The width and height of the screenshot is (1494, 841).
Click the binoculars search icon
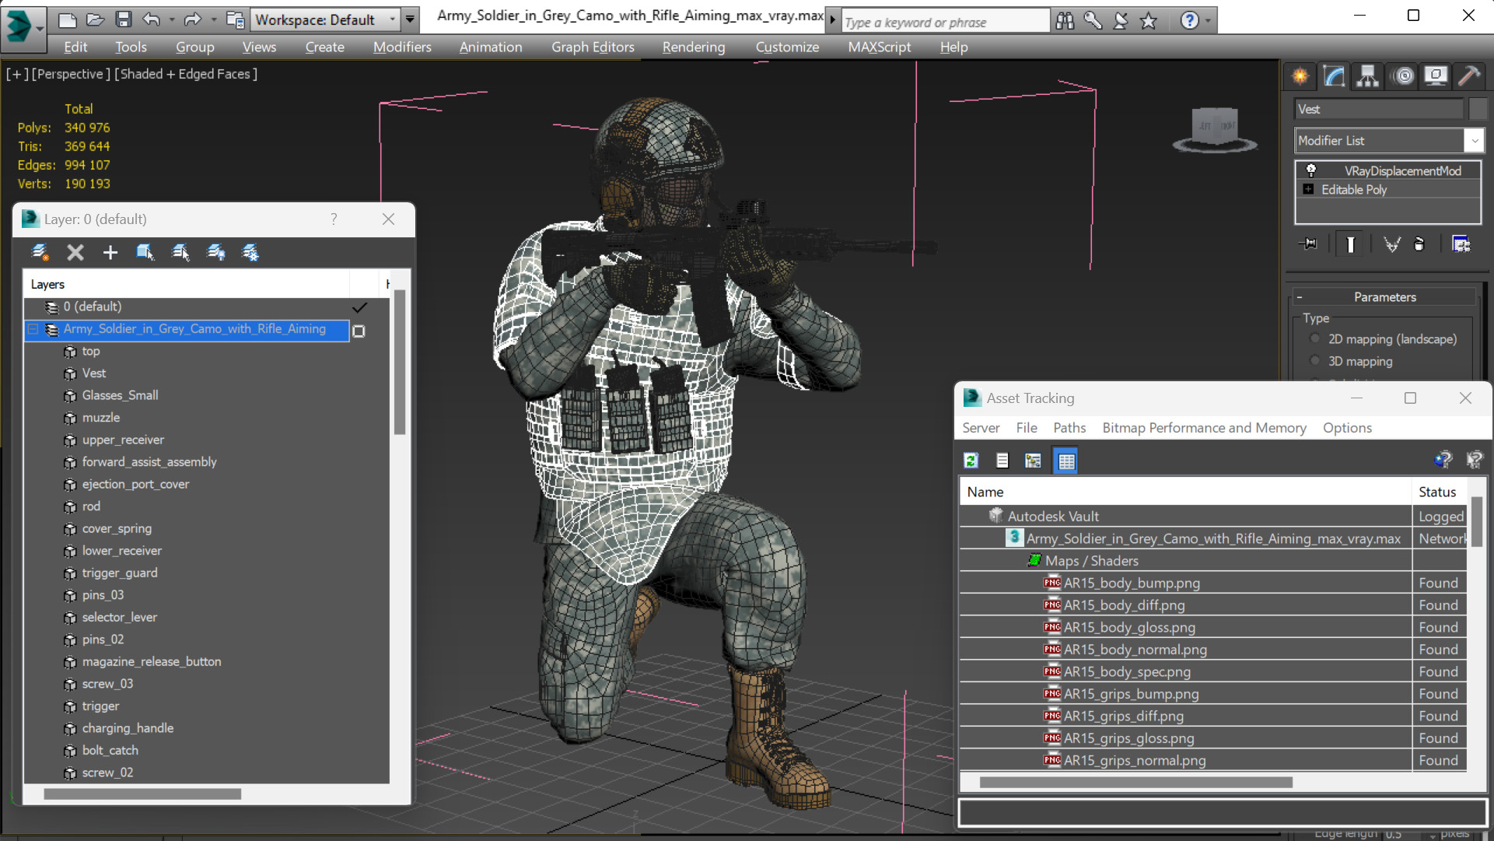[x=1065, y=21]
